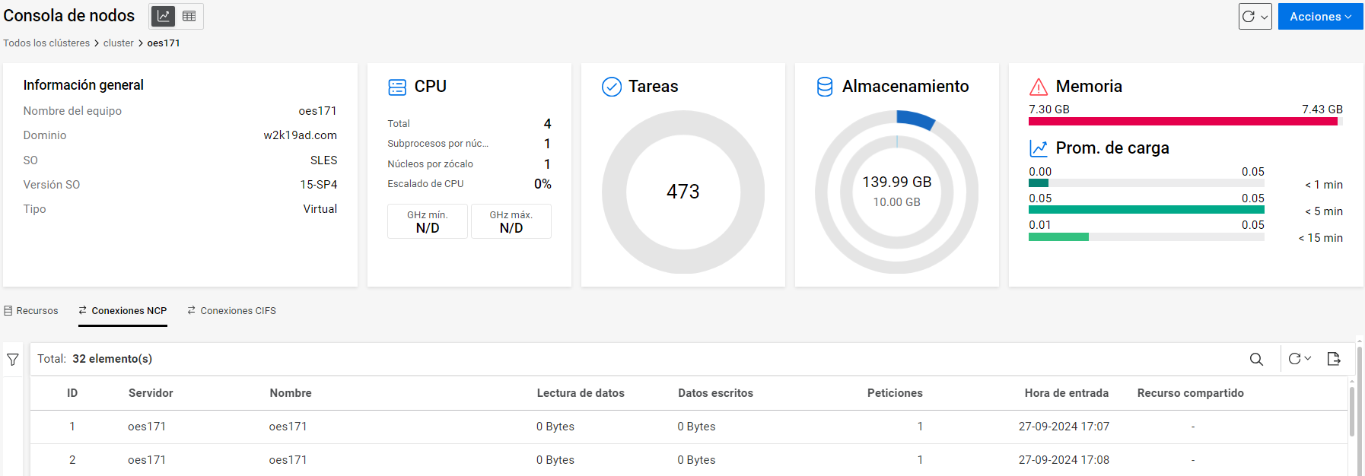1365x476 pixels.
Task: Open the Acciones dropdown menu
Action: coord(1320,17)
